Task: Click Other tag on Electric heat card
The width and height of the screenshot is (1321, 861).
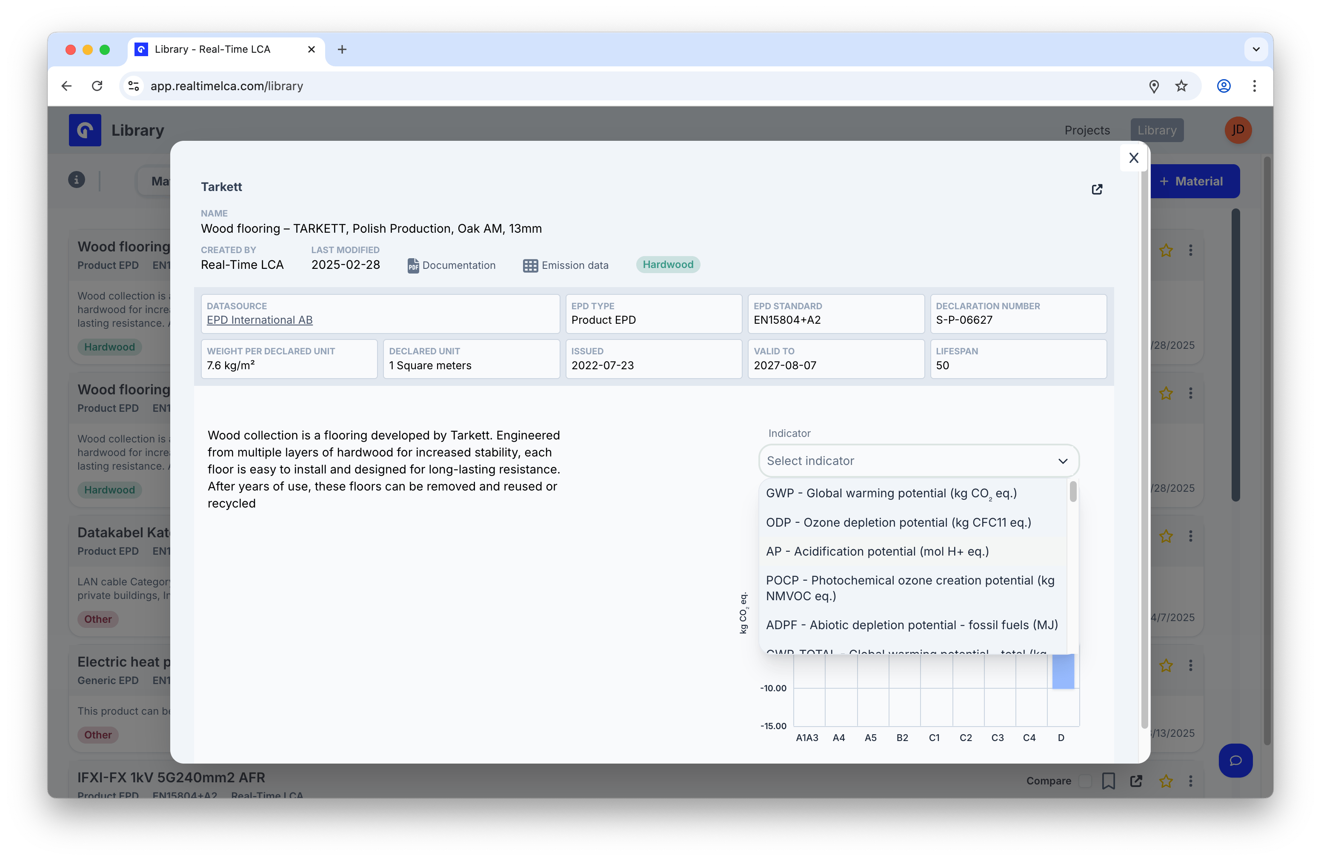Action: (98, 735)
